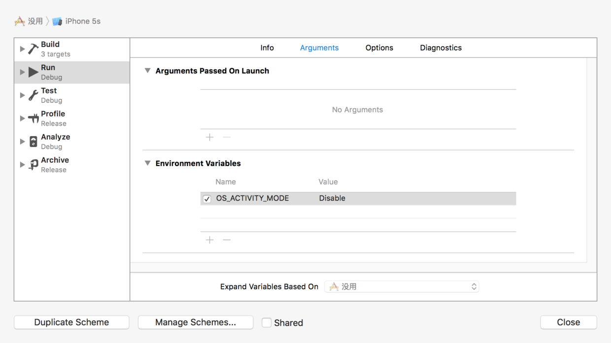Select iPhone 5s destination in breadcrumb
611x343 pixels.
click(x=77, y=21)
